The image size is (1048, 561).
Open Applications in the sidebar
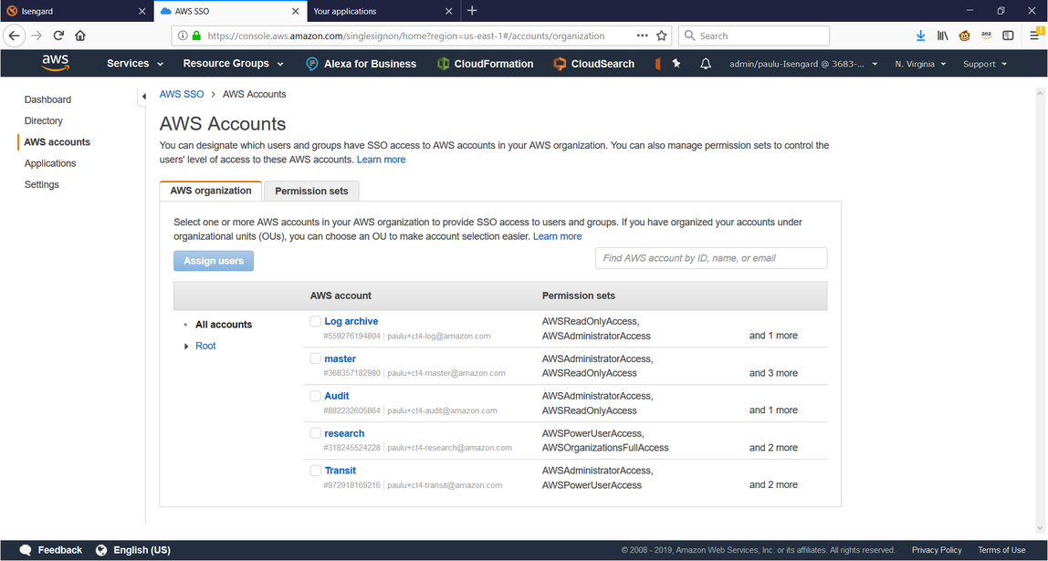pyautogui.click(x=50, y=163)
